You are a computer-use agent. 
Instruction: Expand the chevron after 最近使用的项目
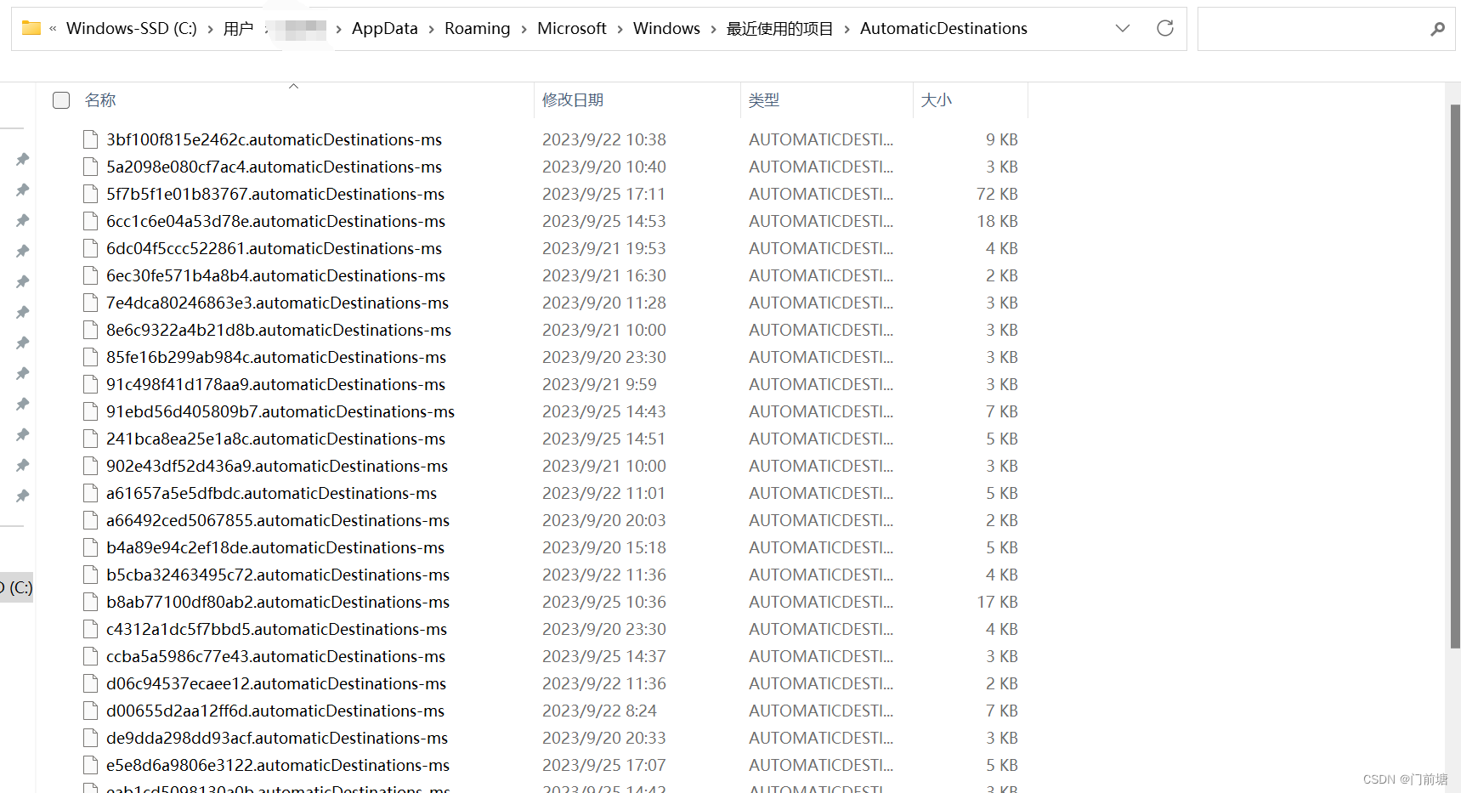[x=847, y=29]
